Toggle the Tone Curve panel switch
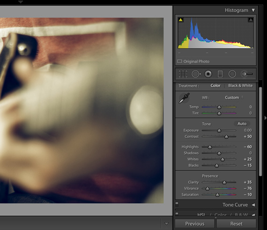The width and height of the screenshot is (267, 230). (177, 204)
